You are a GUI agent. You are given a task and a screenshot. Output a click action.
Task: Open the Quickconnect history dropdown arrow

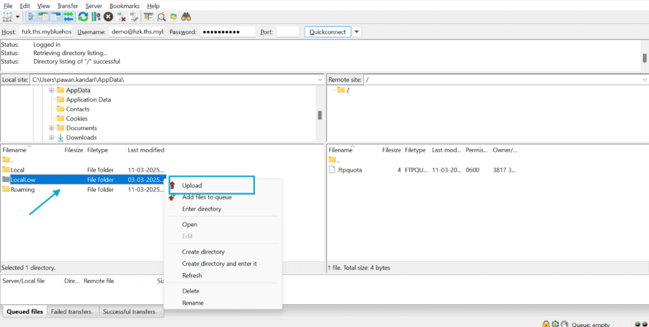356,32
